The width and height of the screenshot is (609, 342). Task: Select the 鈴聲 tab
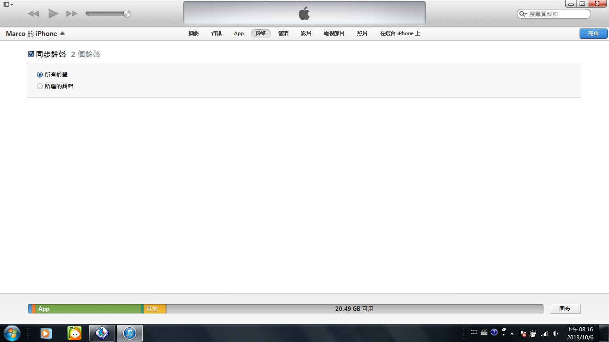261,33
